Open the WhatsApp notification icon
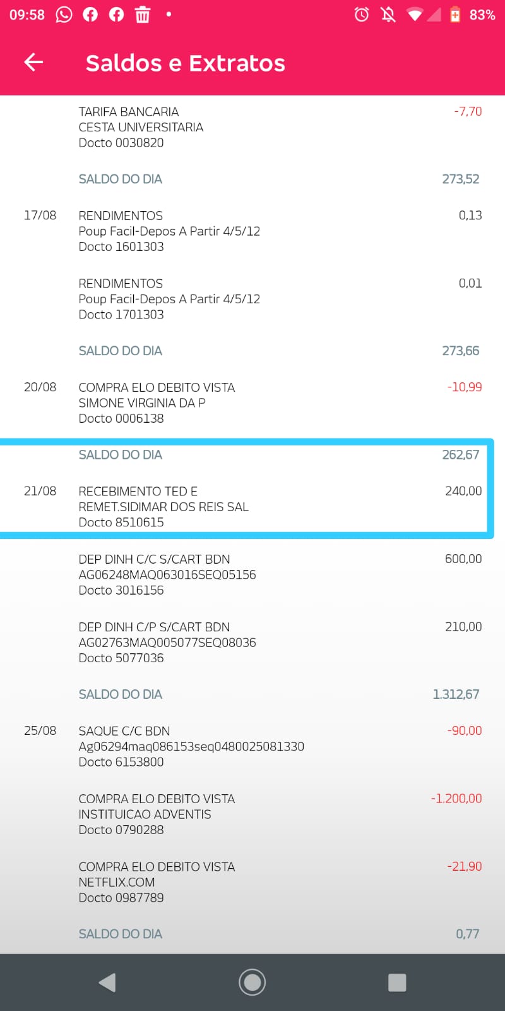 point(64,15)
